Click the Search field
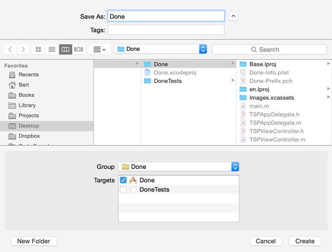 click(269, 50)
